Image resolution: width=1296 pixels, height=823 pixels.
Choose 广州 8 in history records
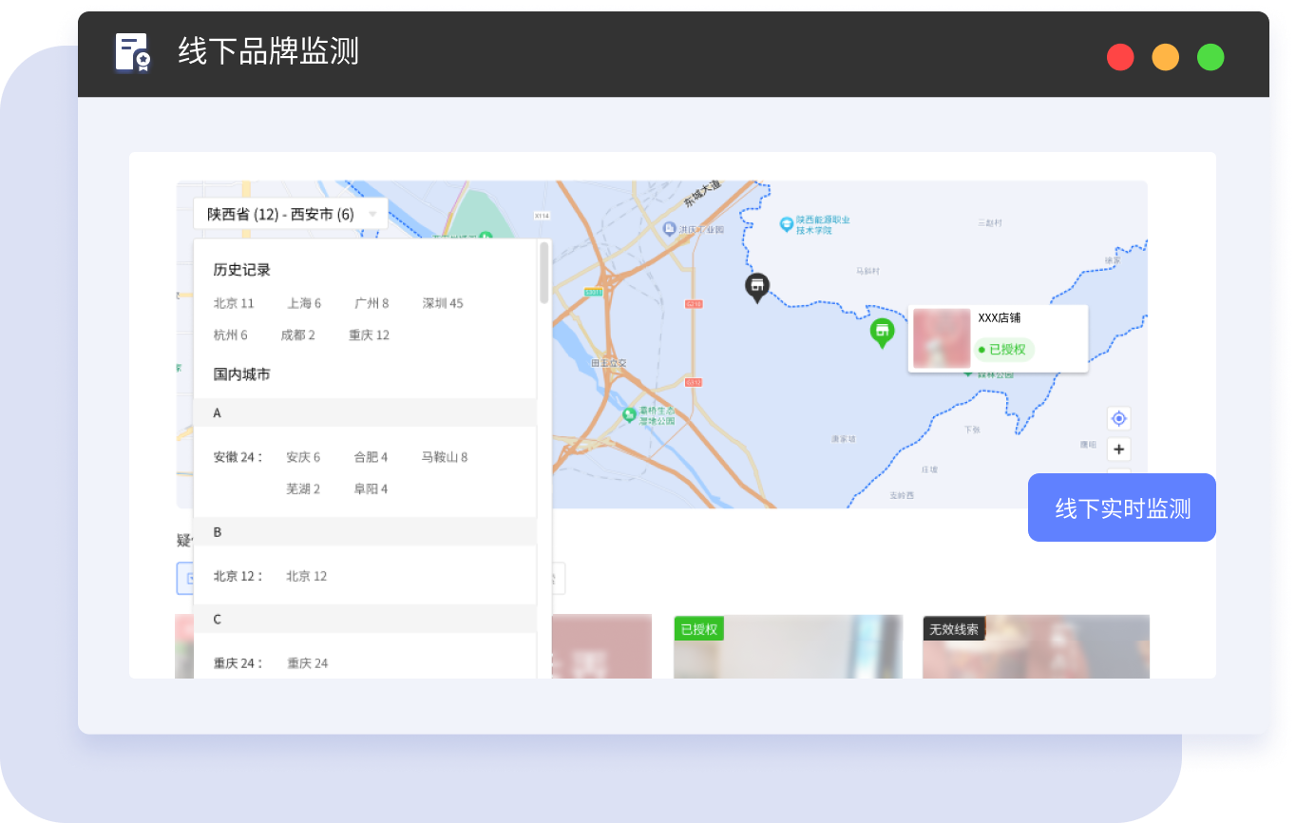pyautogui.click(x=372, y=303)
